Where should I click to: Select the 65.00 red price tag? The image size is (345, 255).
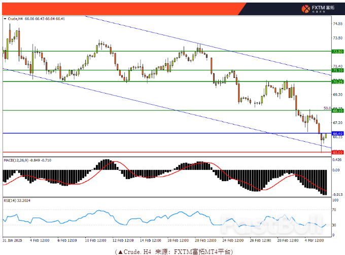point(338,152)
